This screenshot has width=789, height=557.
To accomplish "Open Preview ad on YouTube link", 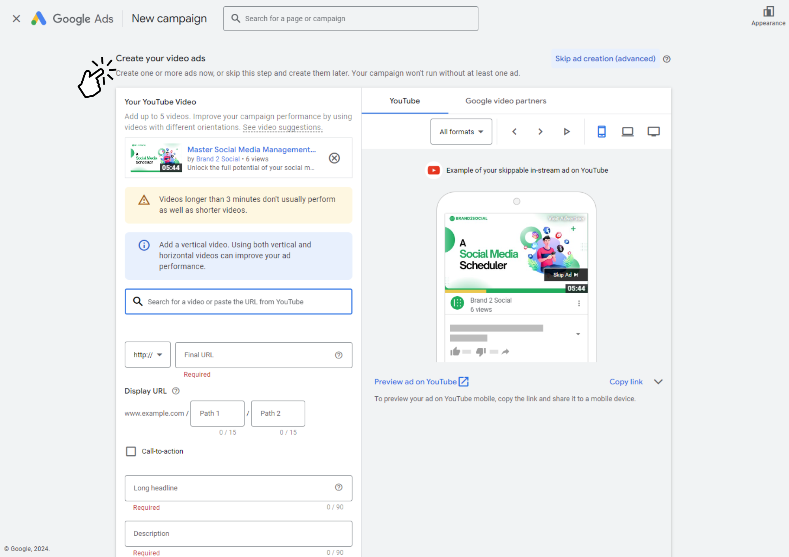I will click(415, 382).
